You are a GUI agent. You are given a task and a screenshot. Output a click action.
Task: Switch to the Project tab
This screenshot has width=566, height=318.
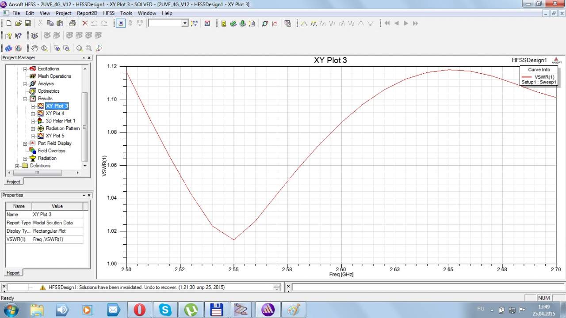[13, 182]
